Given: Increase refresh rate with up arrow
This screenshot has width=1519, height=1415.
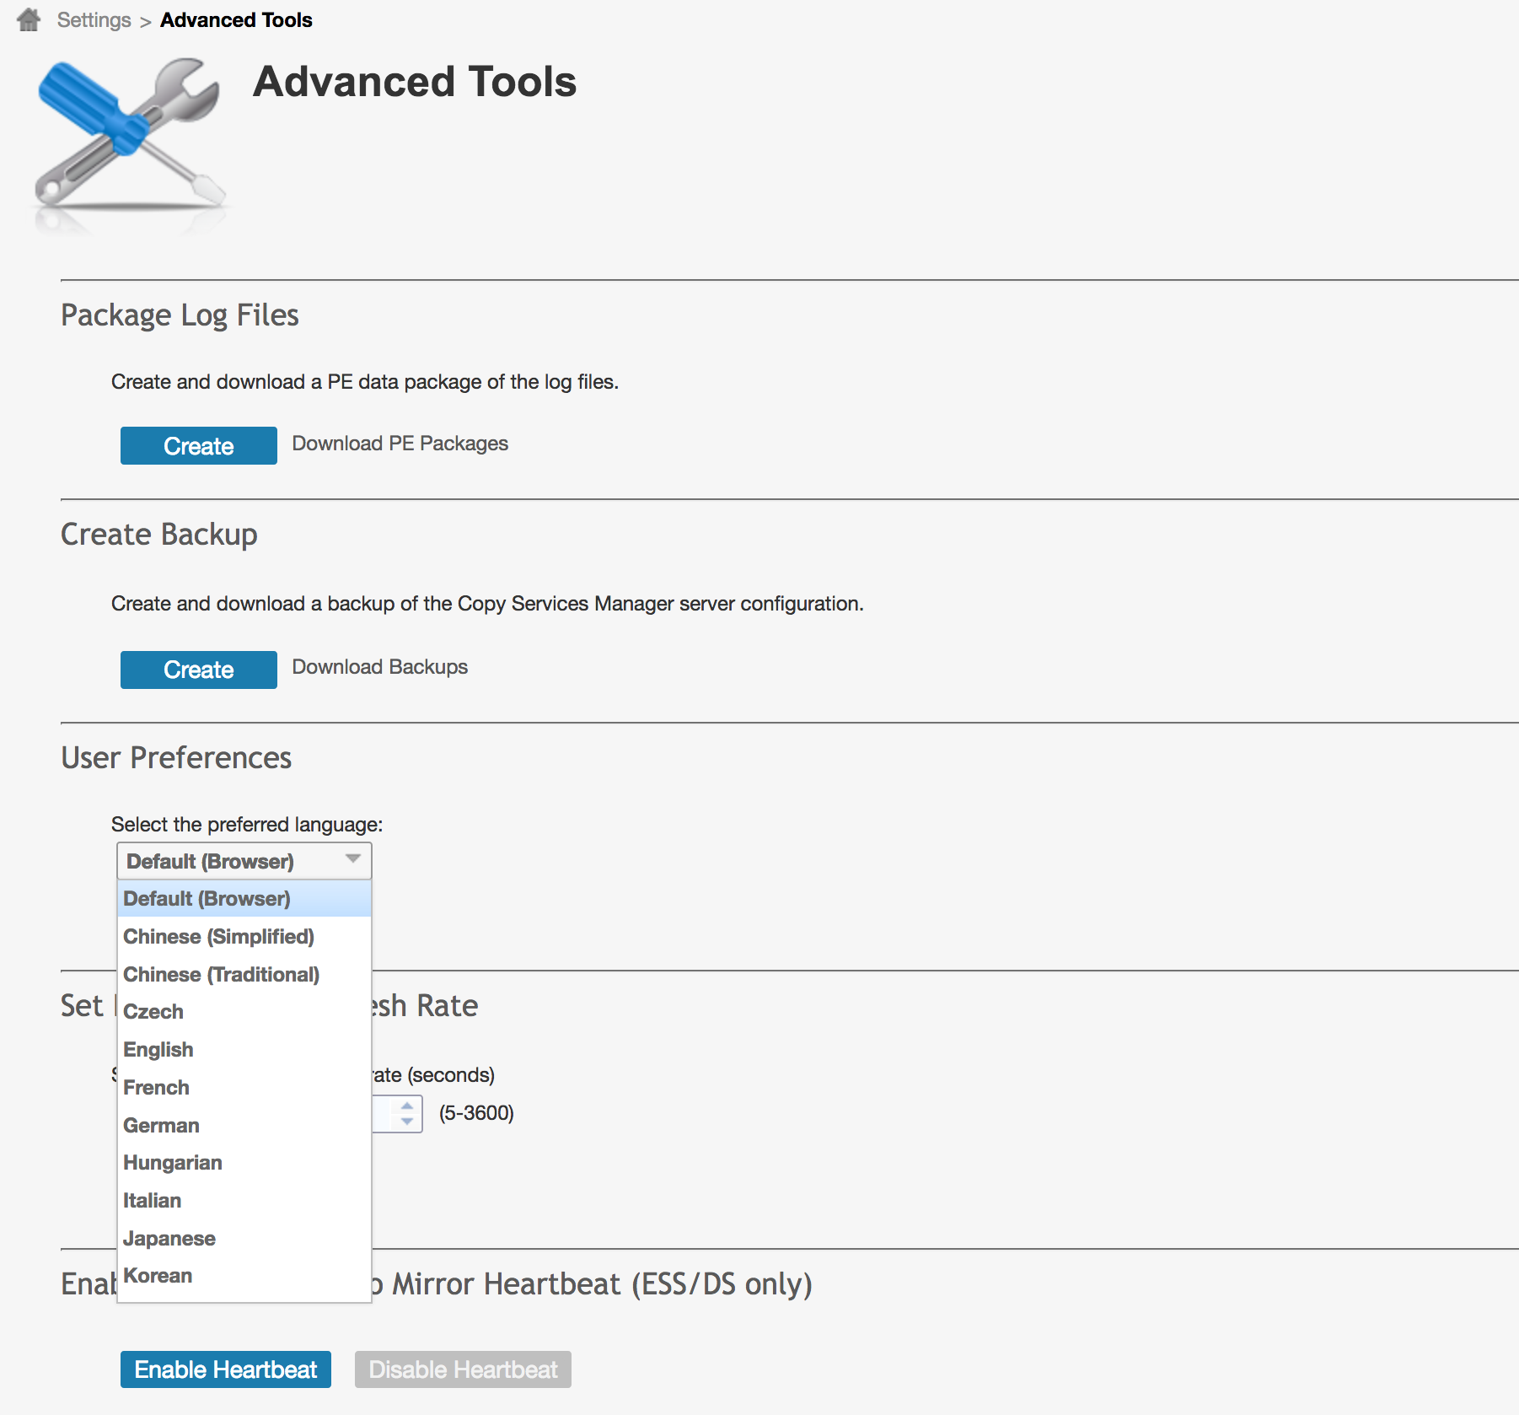Looking at the screenshot, I should pyautogui.click(x=407, y=1106).
